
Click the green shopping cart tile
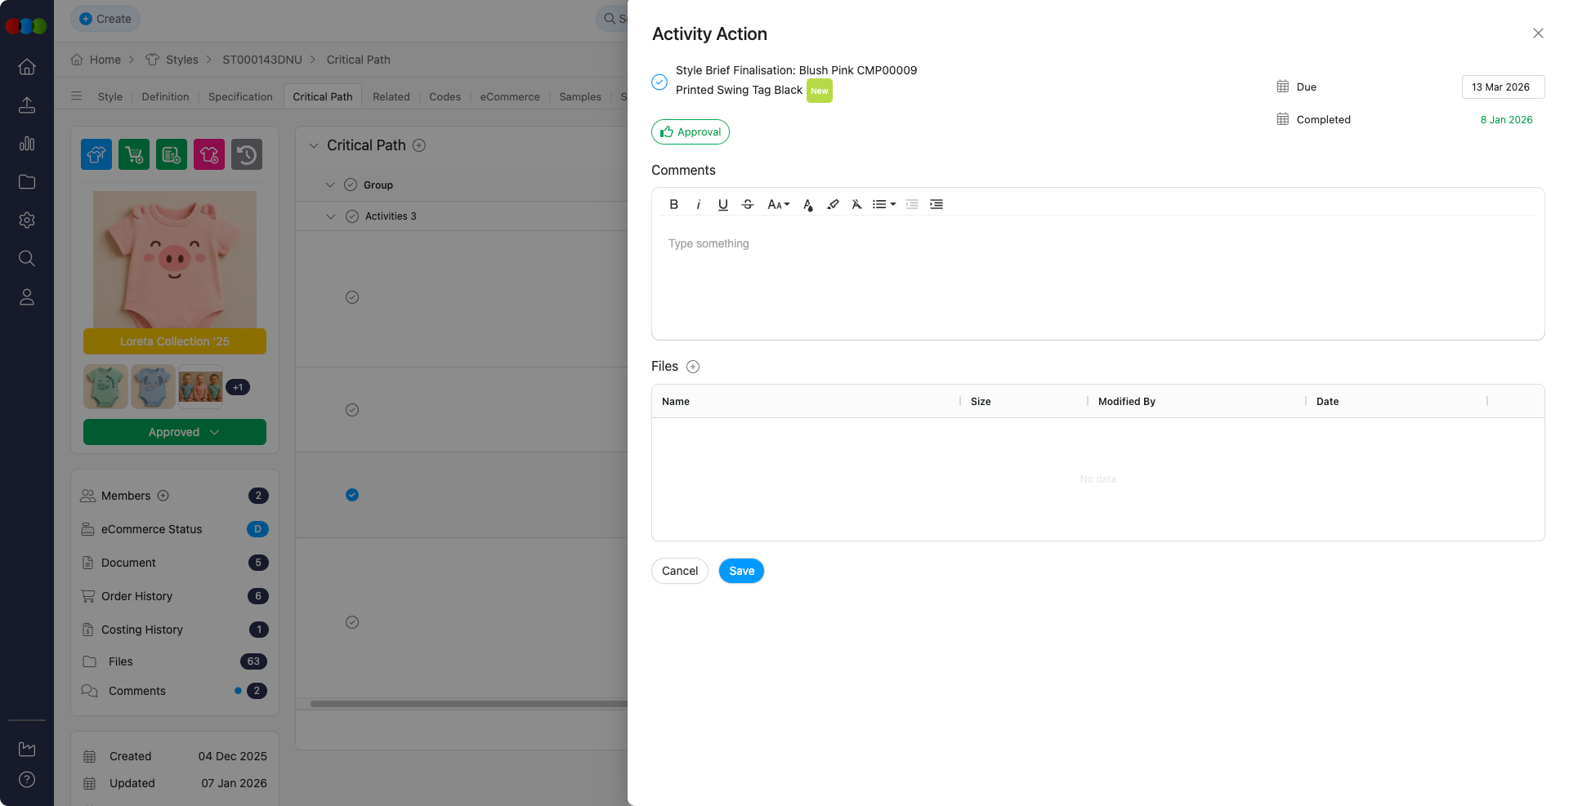coord(134,154)
